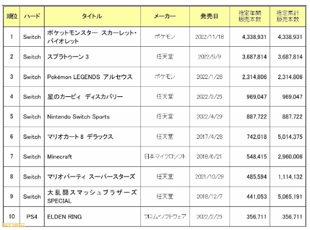Select the 発売日 header cell
The image size is (310, 230).
tap(209, 16)
